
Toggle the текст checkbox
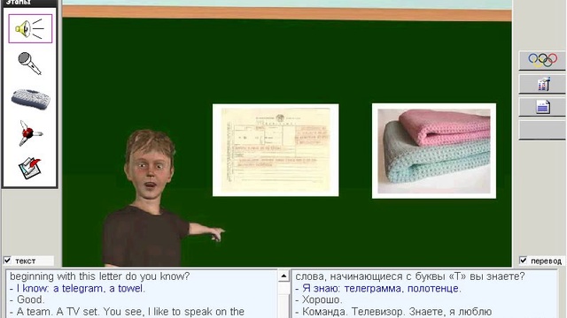click(7, 261)
